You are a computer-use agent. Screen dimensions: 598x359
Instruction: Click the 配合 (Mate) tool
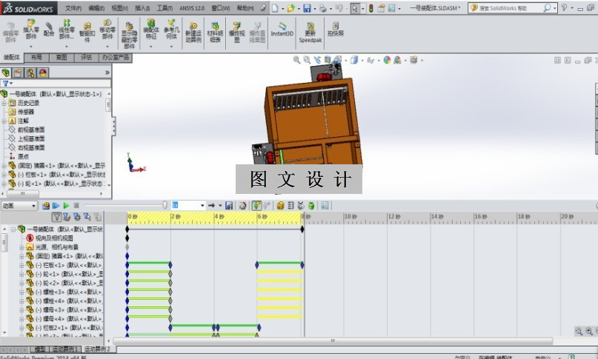[49, 30]
